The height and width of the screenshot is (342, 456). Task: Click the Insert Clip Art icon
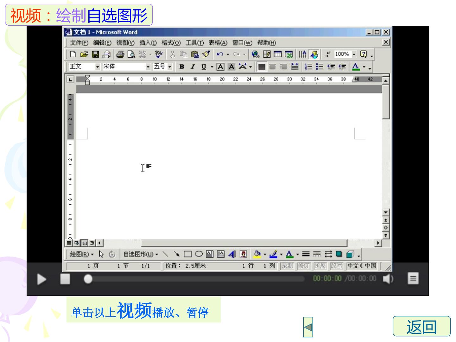[243, 254]
